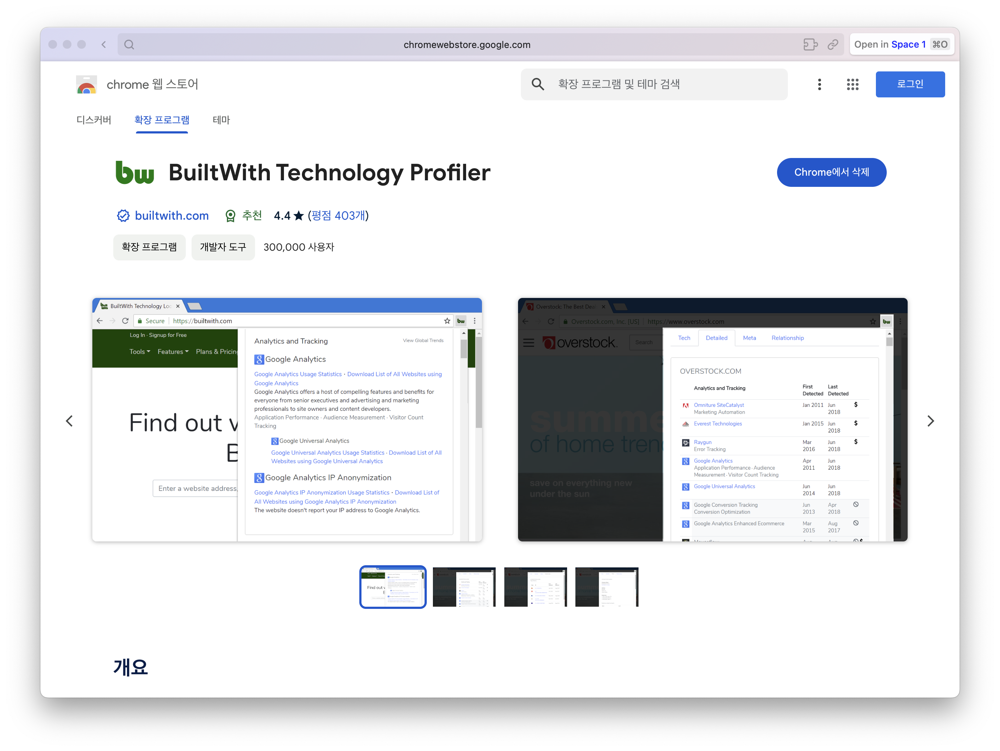Click the 개발자 도구 category chip
The image size is (1000, 751).
click(223, 247)
